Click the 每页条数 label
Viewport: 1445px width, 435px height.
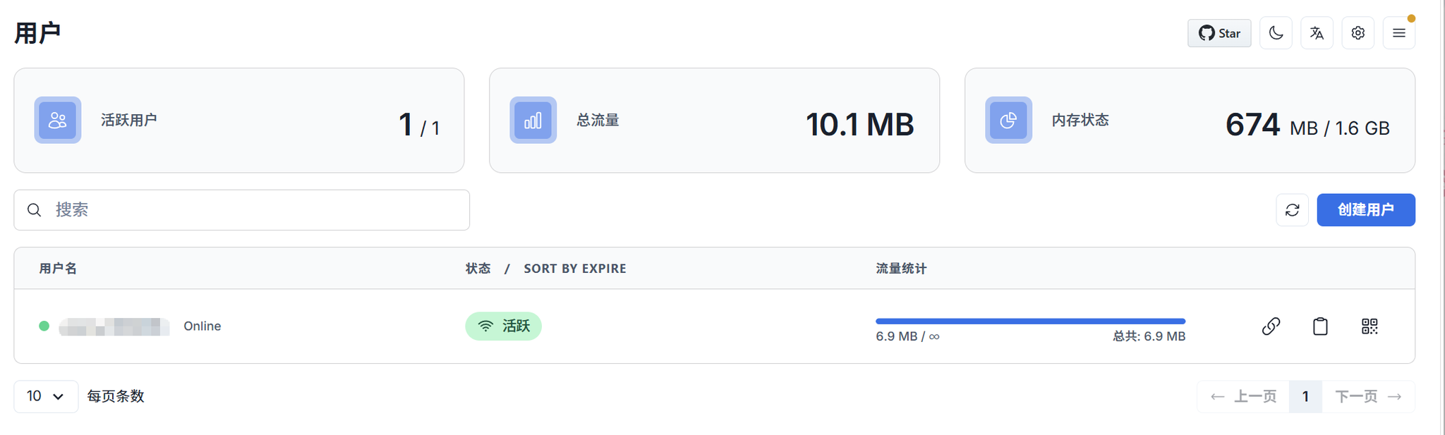tap(116, 396)
